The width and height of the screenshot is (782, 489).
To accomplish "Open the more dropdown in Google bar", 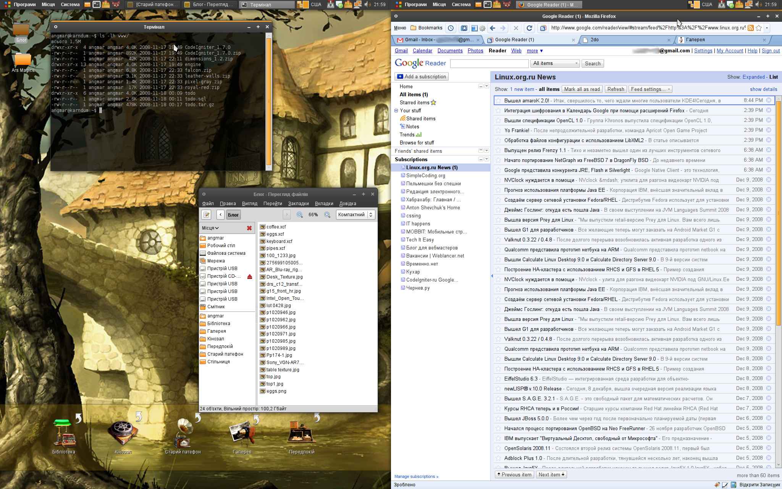I will pos(535,51).
